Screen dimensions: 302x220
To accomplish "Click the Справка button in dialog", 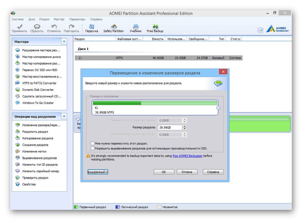I will tap(213, 172).
